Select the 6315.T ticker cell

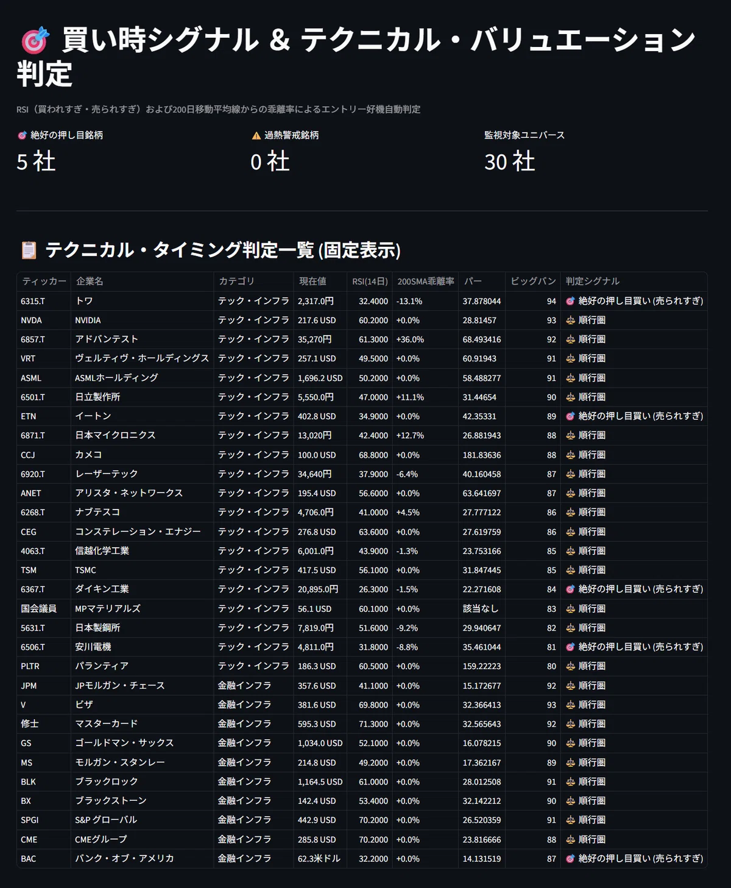click(44, 301)
